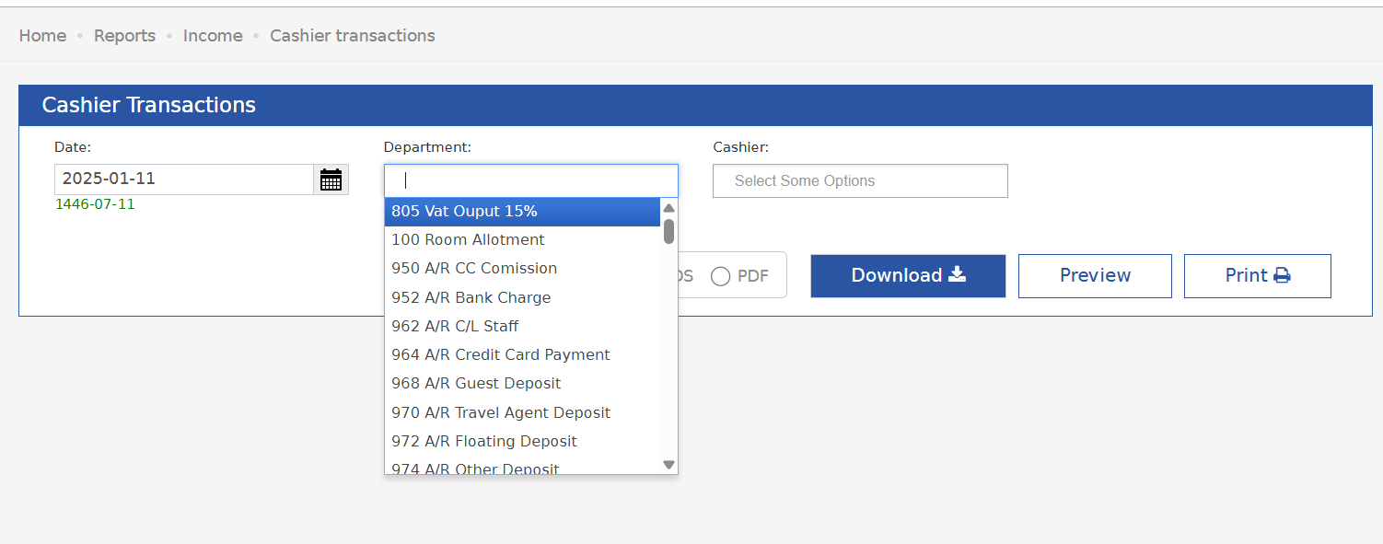Choose 968 A/R Guest Deposit option

coord(522,383)
